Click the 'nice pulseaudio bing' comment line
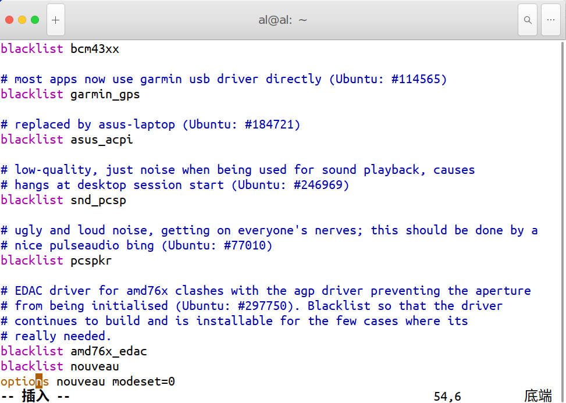 (x=137, y=245)
